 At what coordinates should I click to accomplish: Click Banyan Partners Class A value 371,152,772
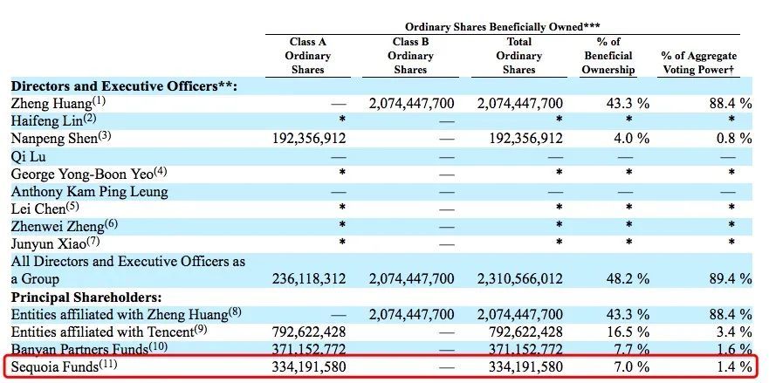(x=309, y=349)
